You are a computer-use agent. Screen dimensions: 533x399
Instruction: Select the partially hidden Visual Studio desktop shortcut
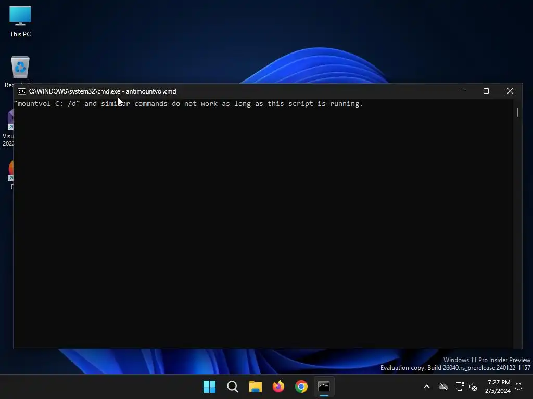point(8,128)
